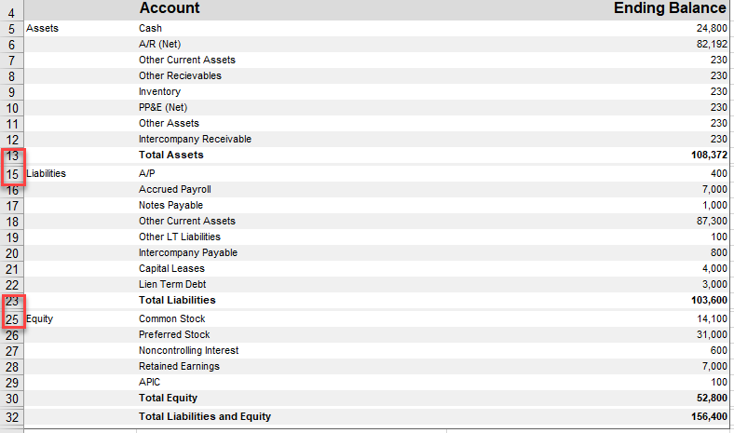Select row header 23
This screenshot has height=433, width=734.
(12, 301)
